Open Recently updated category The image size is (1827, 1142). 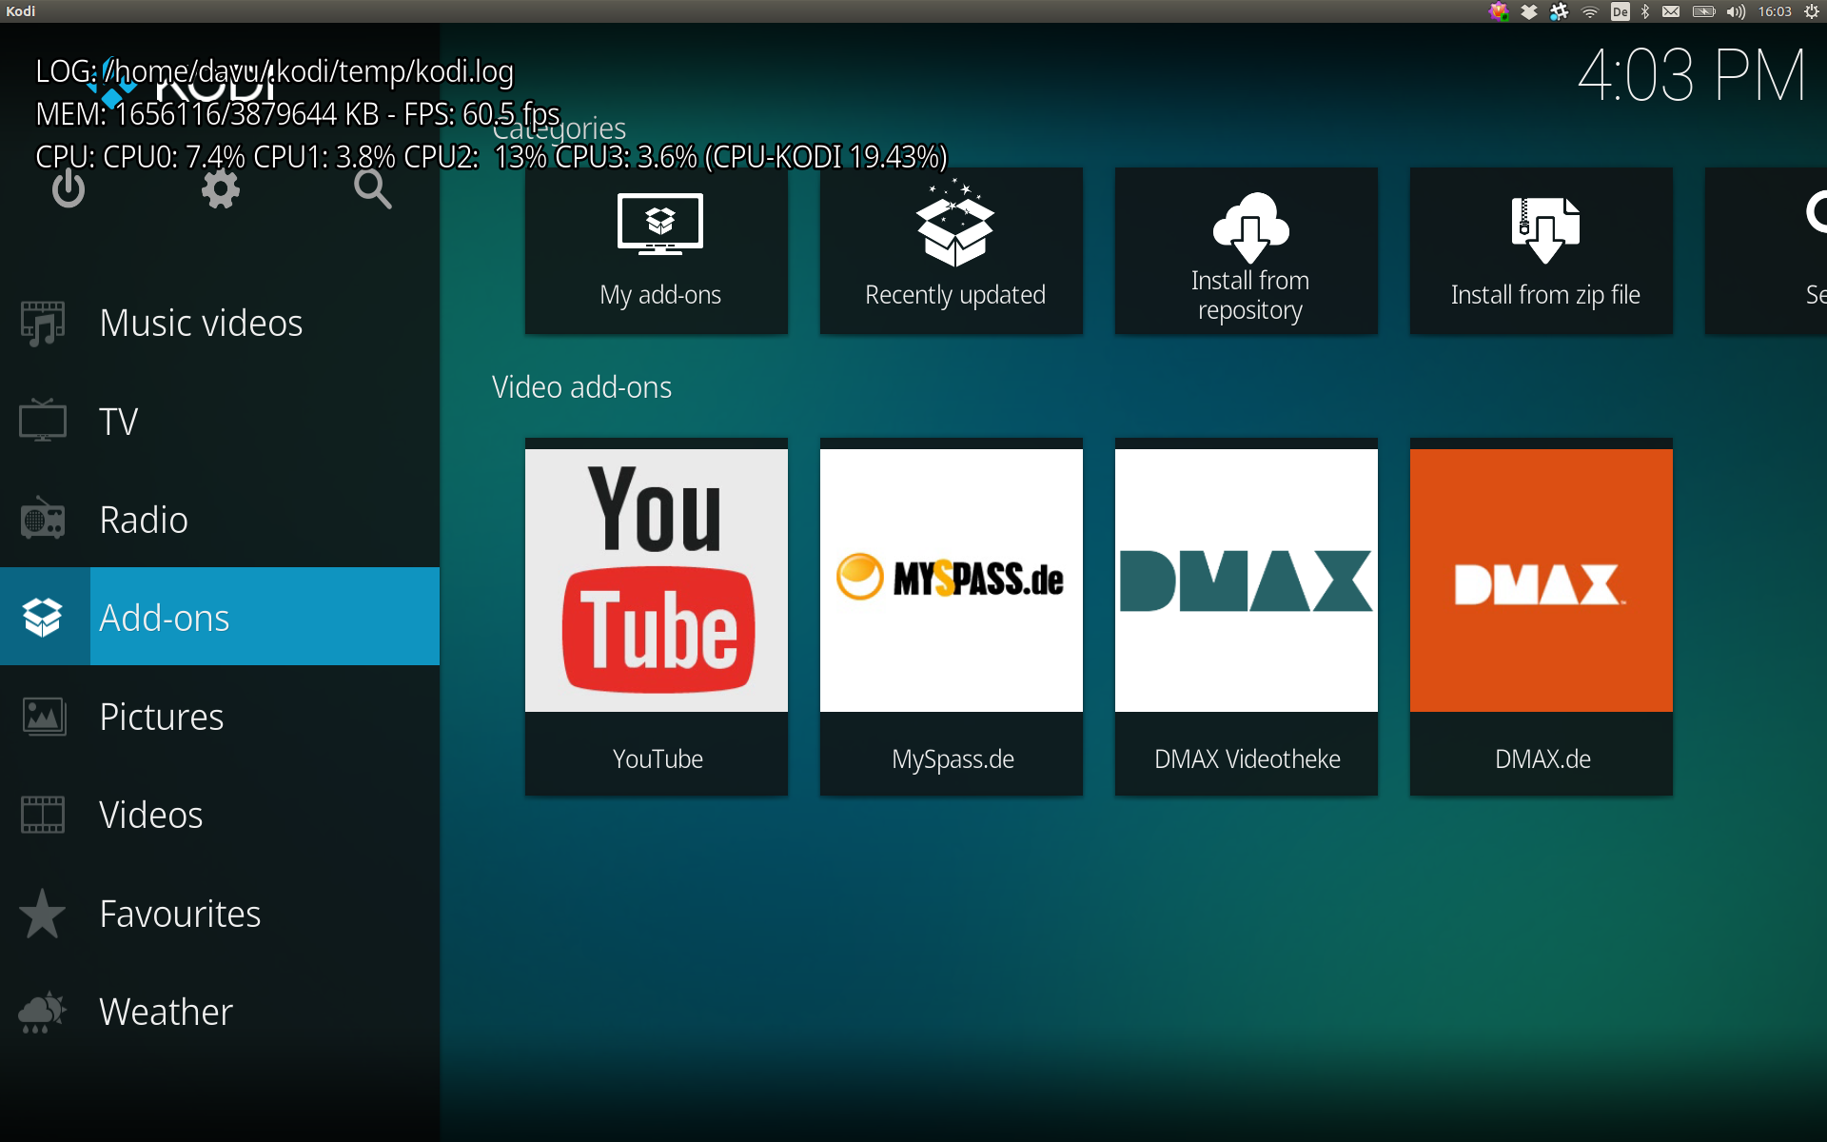click(952, 251)
